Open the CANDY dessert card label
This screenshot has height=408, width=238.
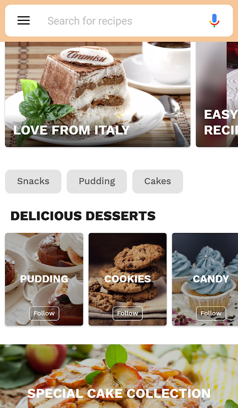(211, 279)
